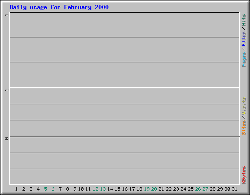Click day 31 on the x-axis
The width and height of the screenshot is (250, 195).
234,189
